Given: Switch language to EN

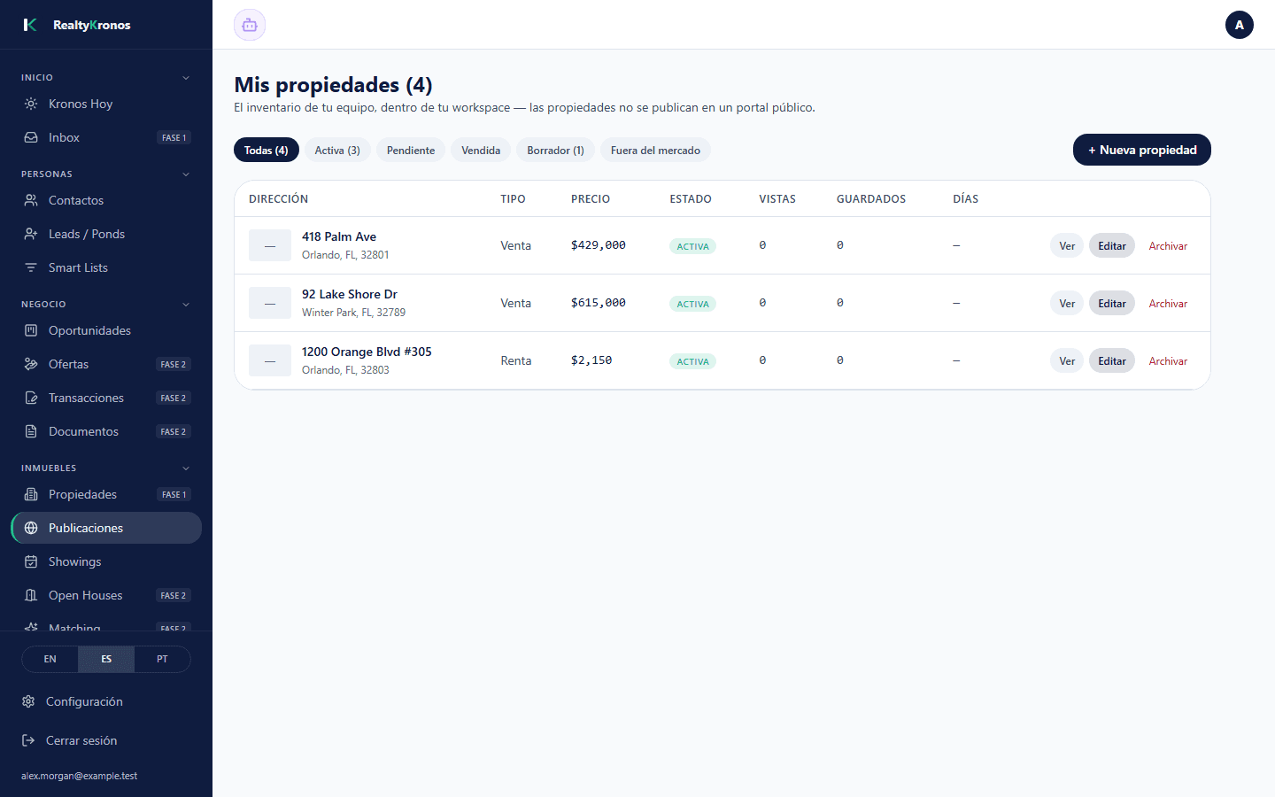Looking at the screenshot, I should [x=50, y=659].
